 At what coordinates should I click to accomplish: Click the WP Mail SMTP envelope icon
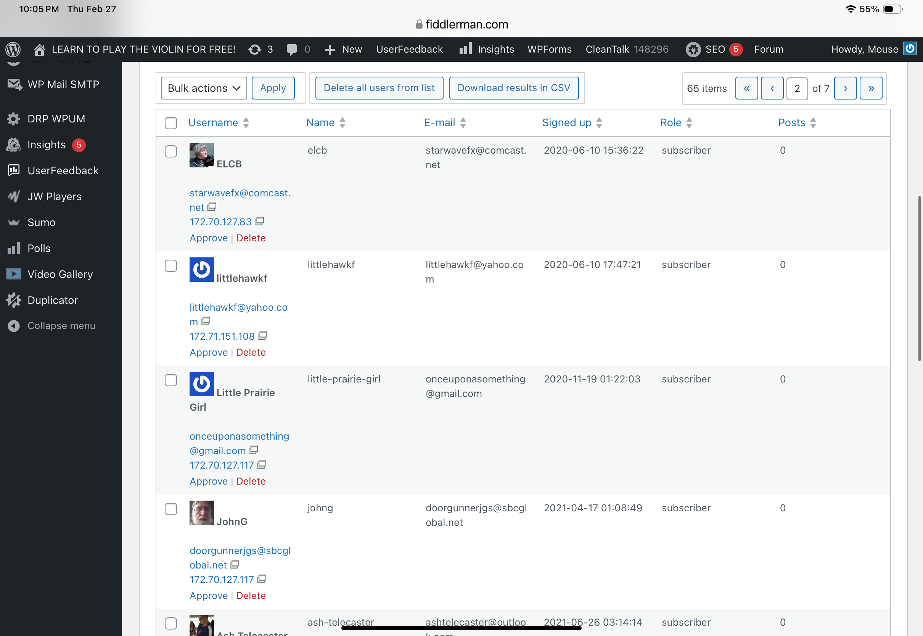(14, 85)
